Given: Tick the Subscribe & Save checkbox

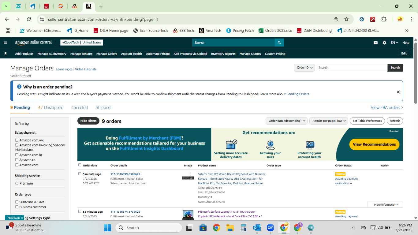Looking at the screenshot, I should 17,202.
